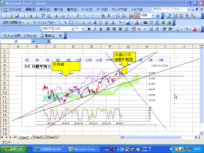This screenshot has height=153, width=204.
Task: Click the スタート button on the taskbar
Action: point(13,149)
